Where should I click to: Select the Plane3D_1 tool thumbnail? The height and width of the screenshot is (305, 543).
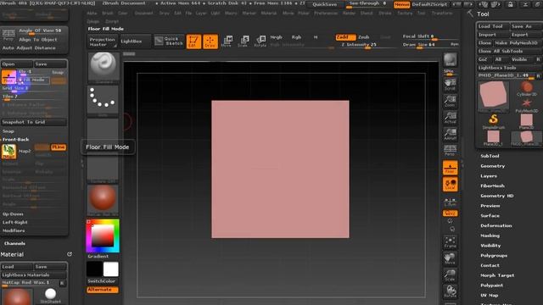point(493,138)
